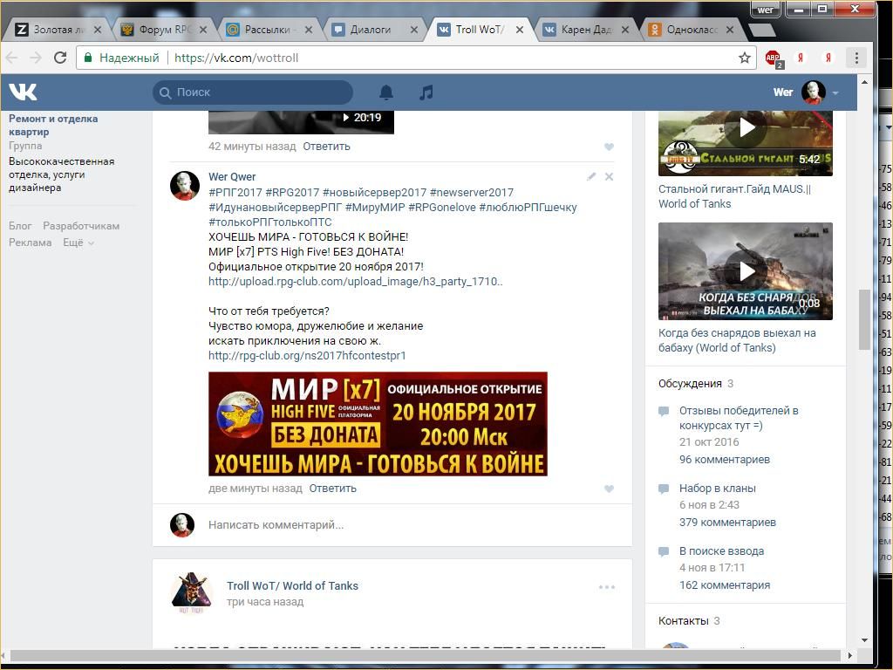Click the page vertical scrollbar thumb

coord(864,319)
